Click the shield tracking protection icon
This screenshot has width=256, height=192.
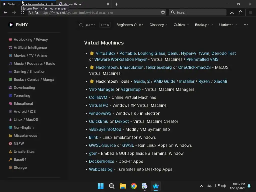pos(31,12)
